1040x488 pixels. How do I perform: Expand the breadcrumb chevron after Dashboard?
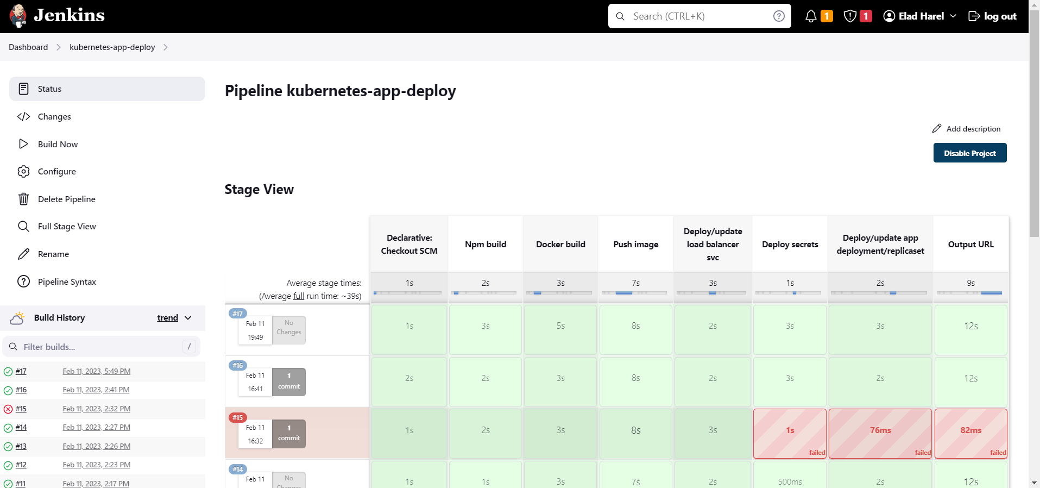(59, 47)
